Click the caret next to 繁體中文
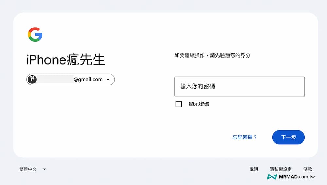The width and height of the screenshot is (327, 185). pyautogui.click(x=44, y=169)
